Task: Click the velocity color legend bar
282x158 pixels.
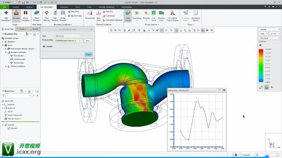Action: [x=261, y=65]
